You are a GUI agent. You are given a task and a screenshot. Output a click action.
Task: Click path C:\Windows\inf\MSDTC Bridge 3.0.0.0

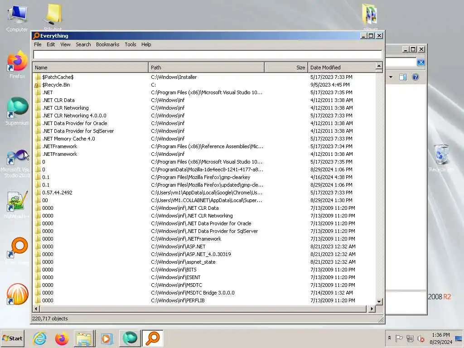193,293
